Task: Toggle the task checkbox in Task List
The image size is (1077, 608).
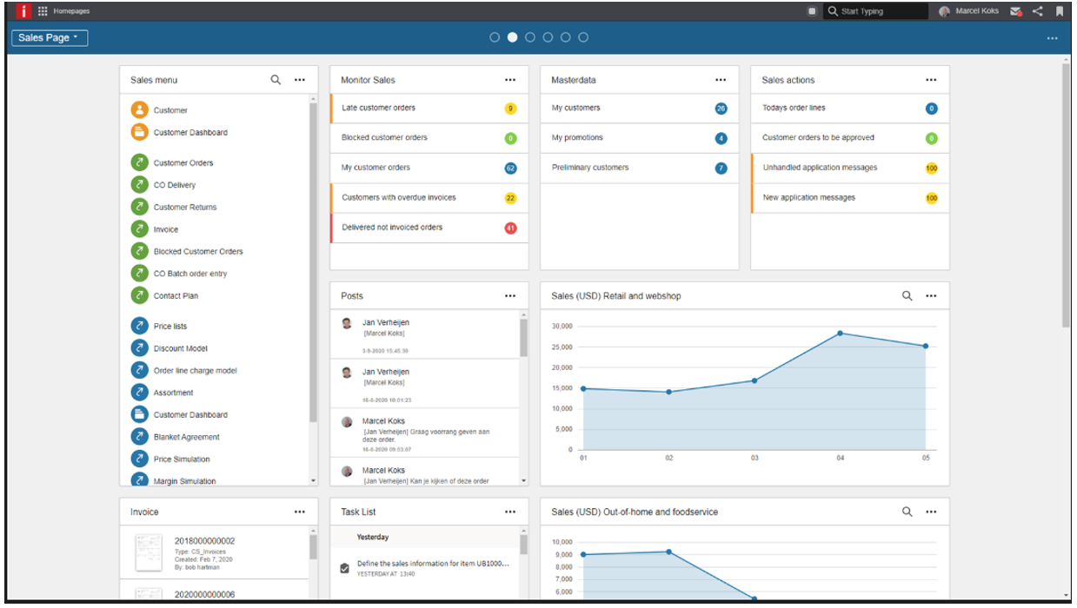Action: (344, 568)
